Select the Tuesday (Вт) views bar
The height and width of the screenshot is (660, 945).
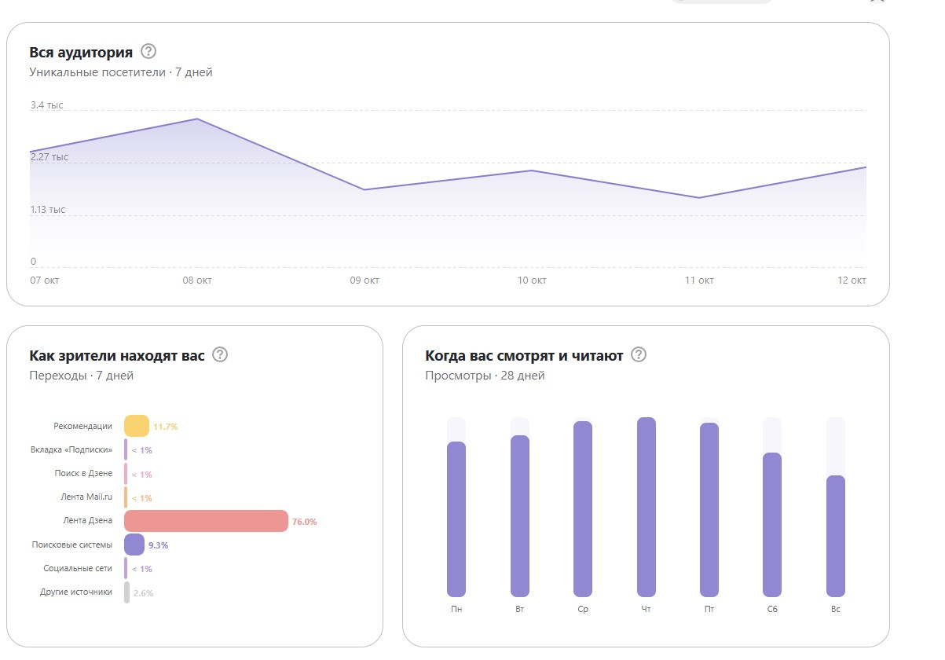coord(520,515)
